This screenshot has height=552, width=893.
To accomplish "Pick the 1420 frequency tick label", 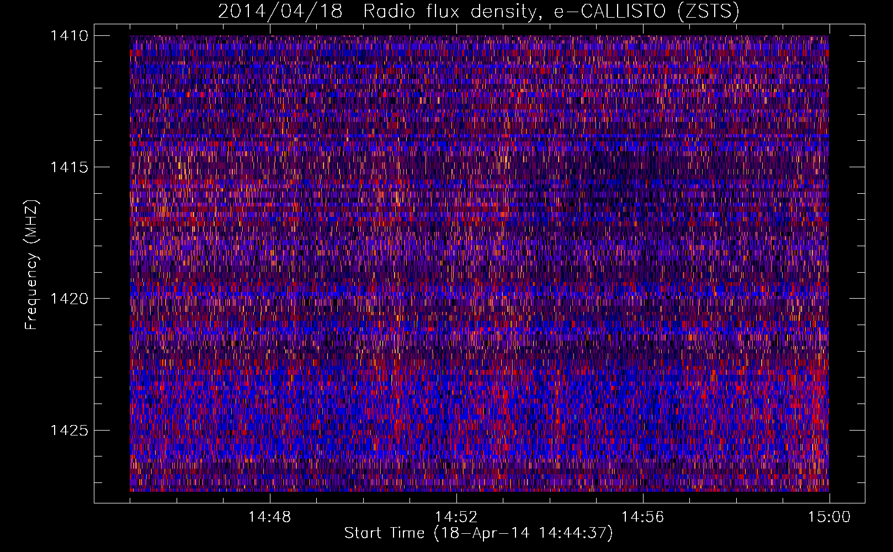I will coord(69,299).
